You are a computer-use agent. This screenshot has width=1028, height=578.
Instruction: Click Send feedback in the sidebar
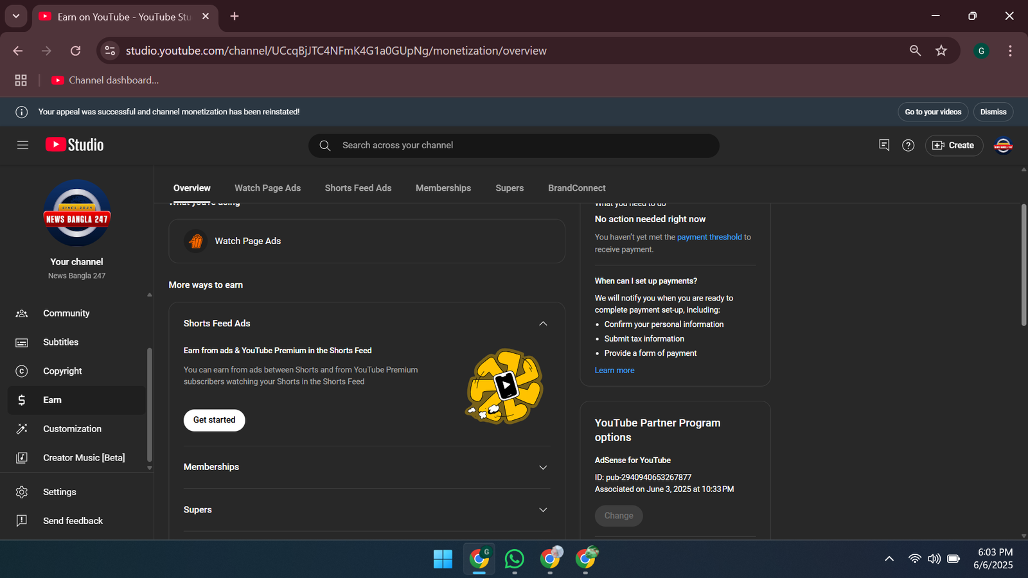76,521
